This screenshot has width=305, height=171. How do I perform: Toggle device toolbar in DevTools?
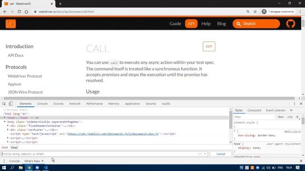tap(10, 104)
